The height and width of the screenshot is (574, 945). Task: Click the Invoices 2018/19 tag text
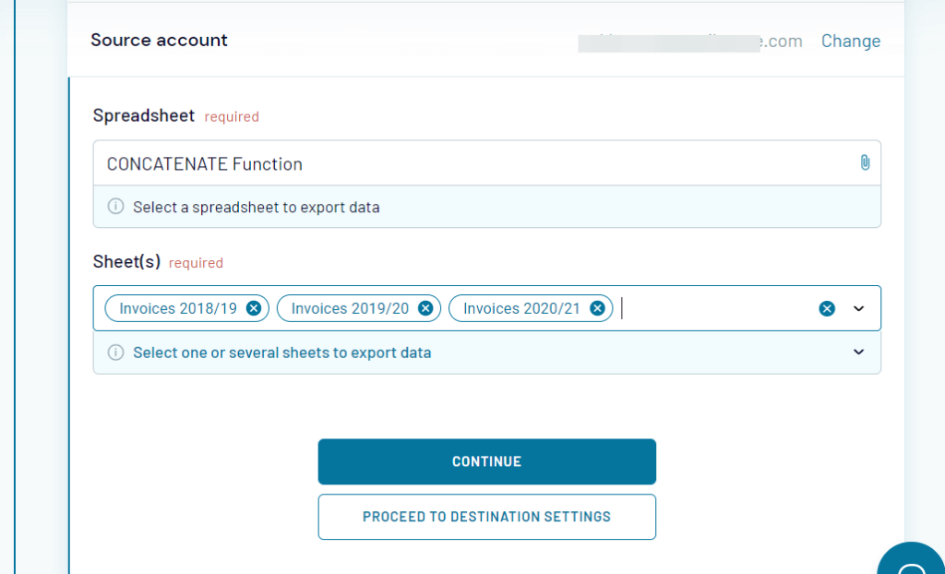[178, 309]
